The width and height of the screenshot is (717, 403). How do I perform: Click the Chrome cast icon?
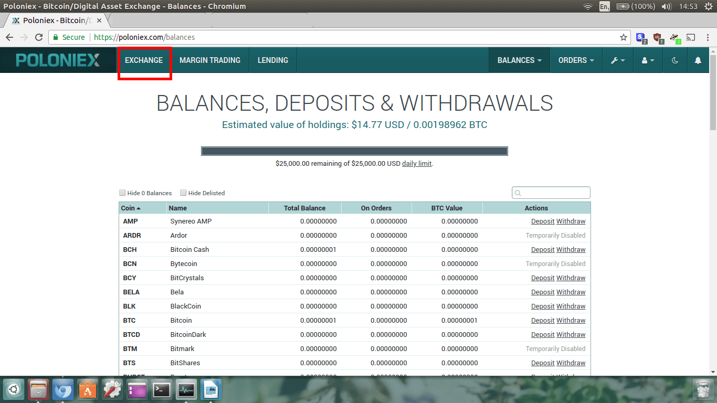691,37
